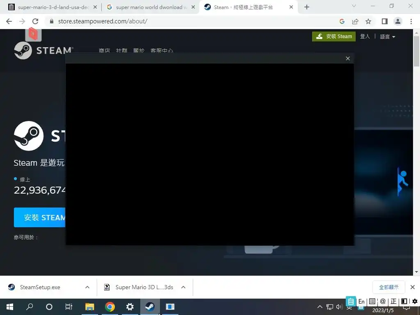This screenshot has width=420, height=315.
Task: Click the large Steam logo in hero section
Action: 29,136
